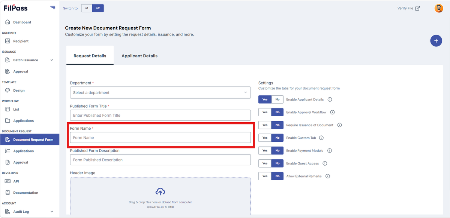Image resolution: width=450 pixels, height=218 pixels.
Task: Open the Request Details tab
Action: point(90,56)
